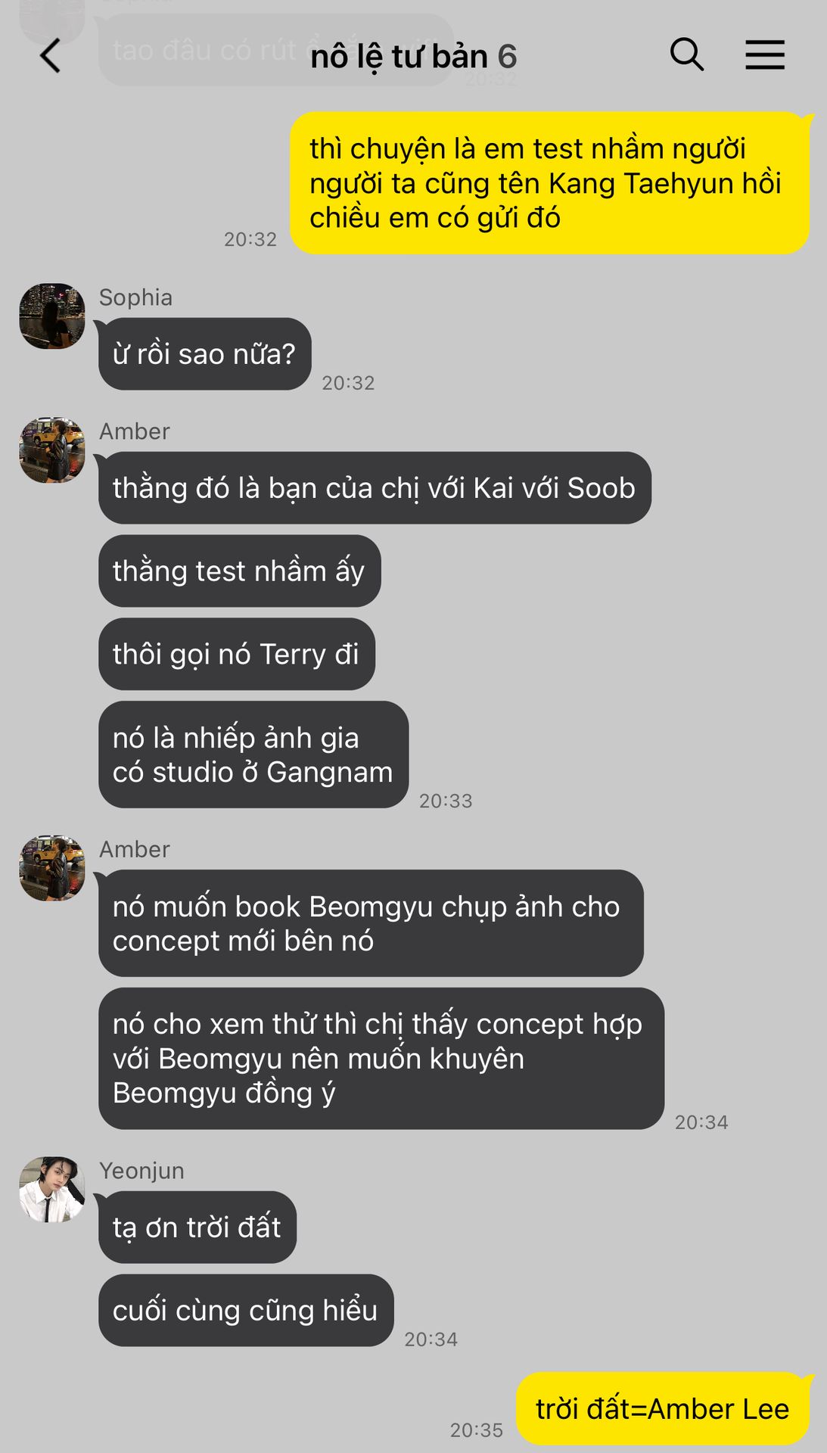Image resolution: width=827 pixels, height=1453 pixels.
Task: Select the bubble 'cuối cùng cũng hiểu'
Action: pyautogui.click(x=246, y=1310)
